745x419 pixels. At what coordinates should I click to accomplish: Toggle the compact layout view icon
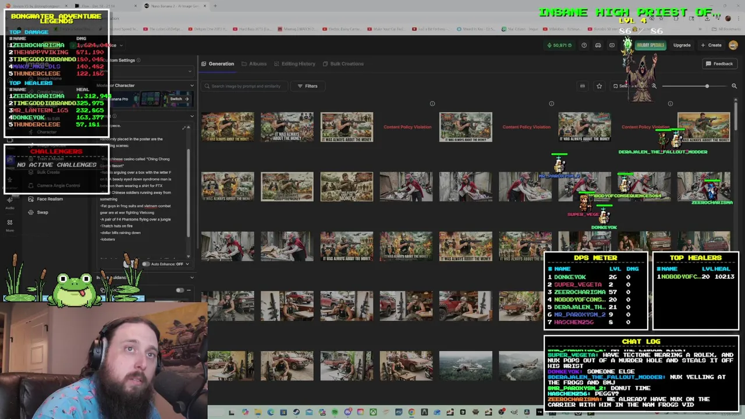(x=582, y=86)
